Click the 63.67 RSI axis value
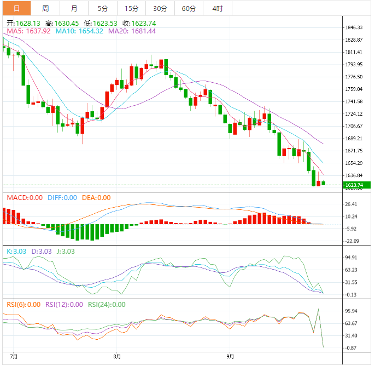 pos(351,323)
